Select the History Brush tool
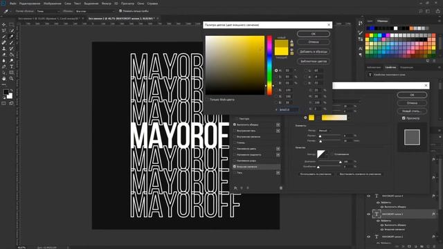The height and width of the screenshot is (249, 443). 11,48
